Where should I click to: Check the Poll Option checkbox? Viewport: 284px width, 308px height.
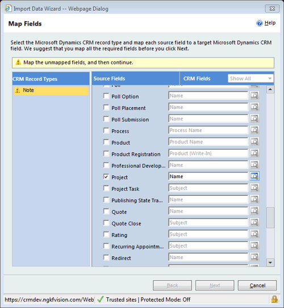pos(106,96)
